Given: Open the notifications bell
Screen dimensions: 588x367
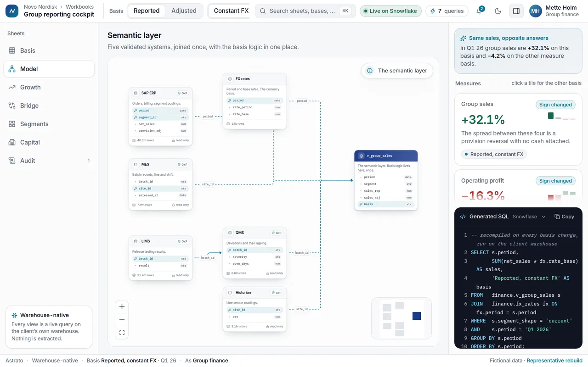Looking at the screenshot, I should (x=479, y=11).
